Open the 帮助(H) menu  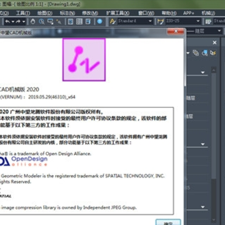169,13
